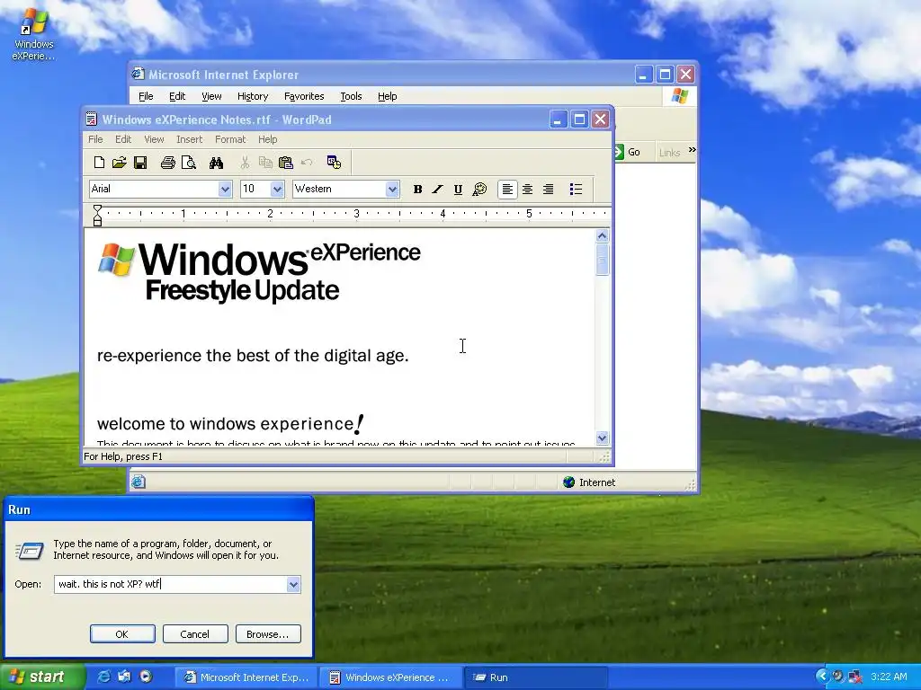Screen dimensions: 921x690
Task: Click the ruler indent marker in WordPad
Action: [x=97, y=216]
